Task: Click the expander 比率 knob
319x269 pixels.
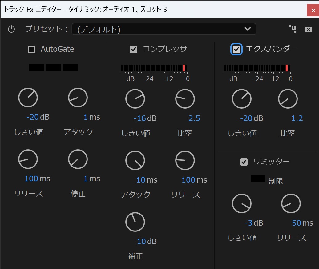Action: coord(288,99)
